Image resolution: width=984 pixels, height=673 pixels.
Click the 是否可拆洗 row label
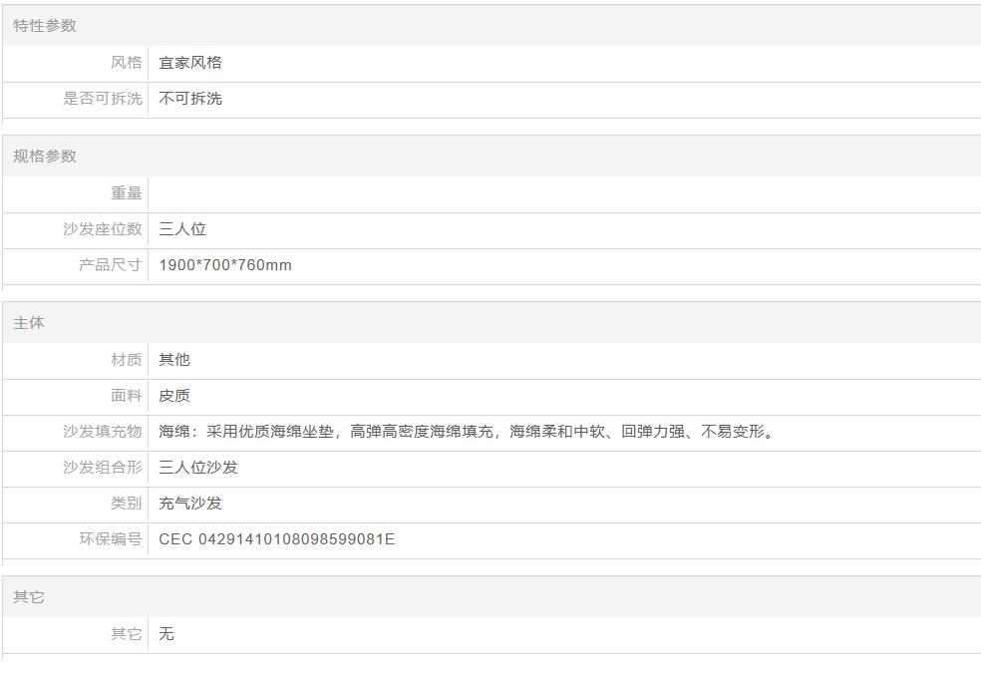[x=103, y=99]
